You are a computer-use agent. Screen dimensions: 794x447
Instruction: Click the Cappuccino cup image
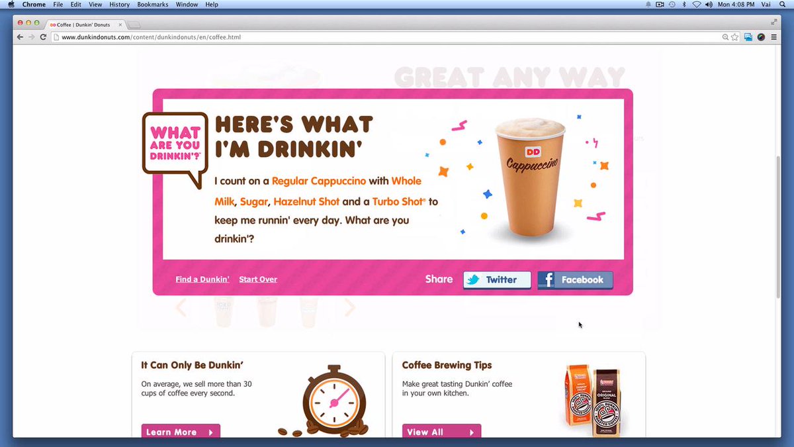tap(531, 175)
